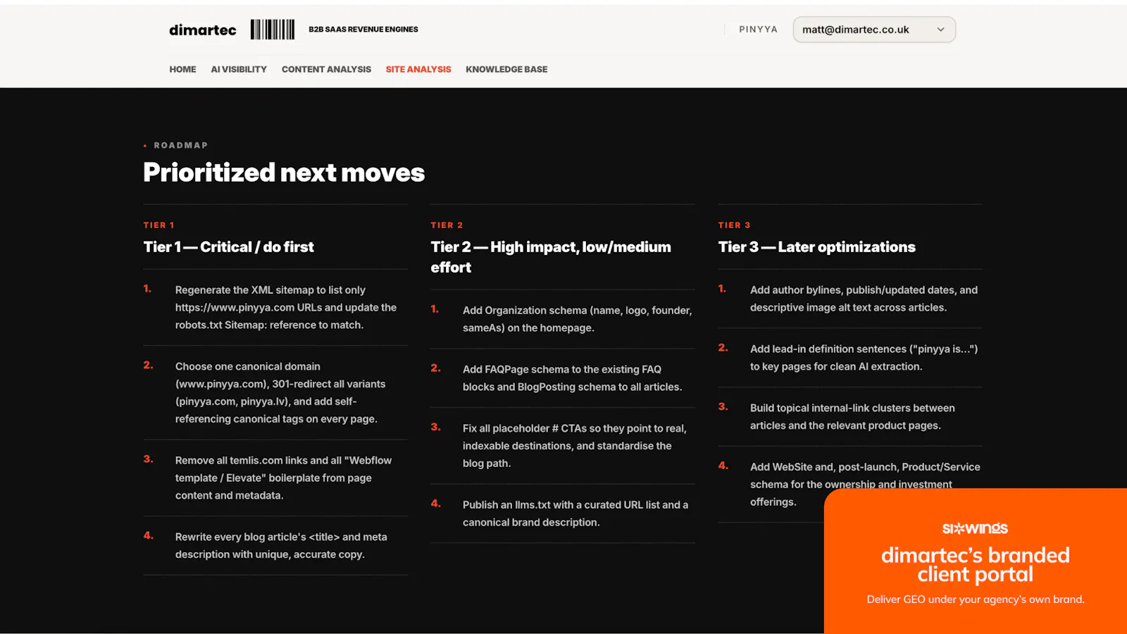This screenshot has height=634, width=1127.
Task: Click the small 'TIER 2' orange label
Action: tap(447, 225)
